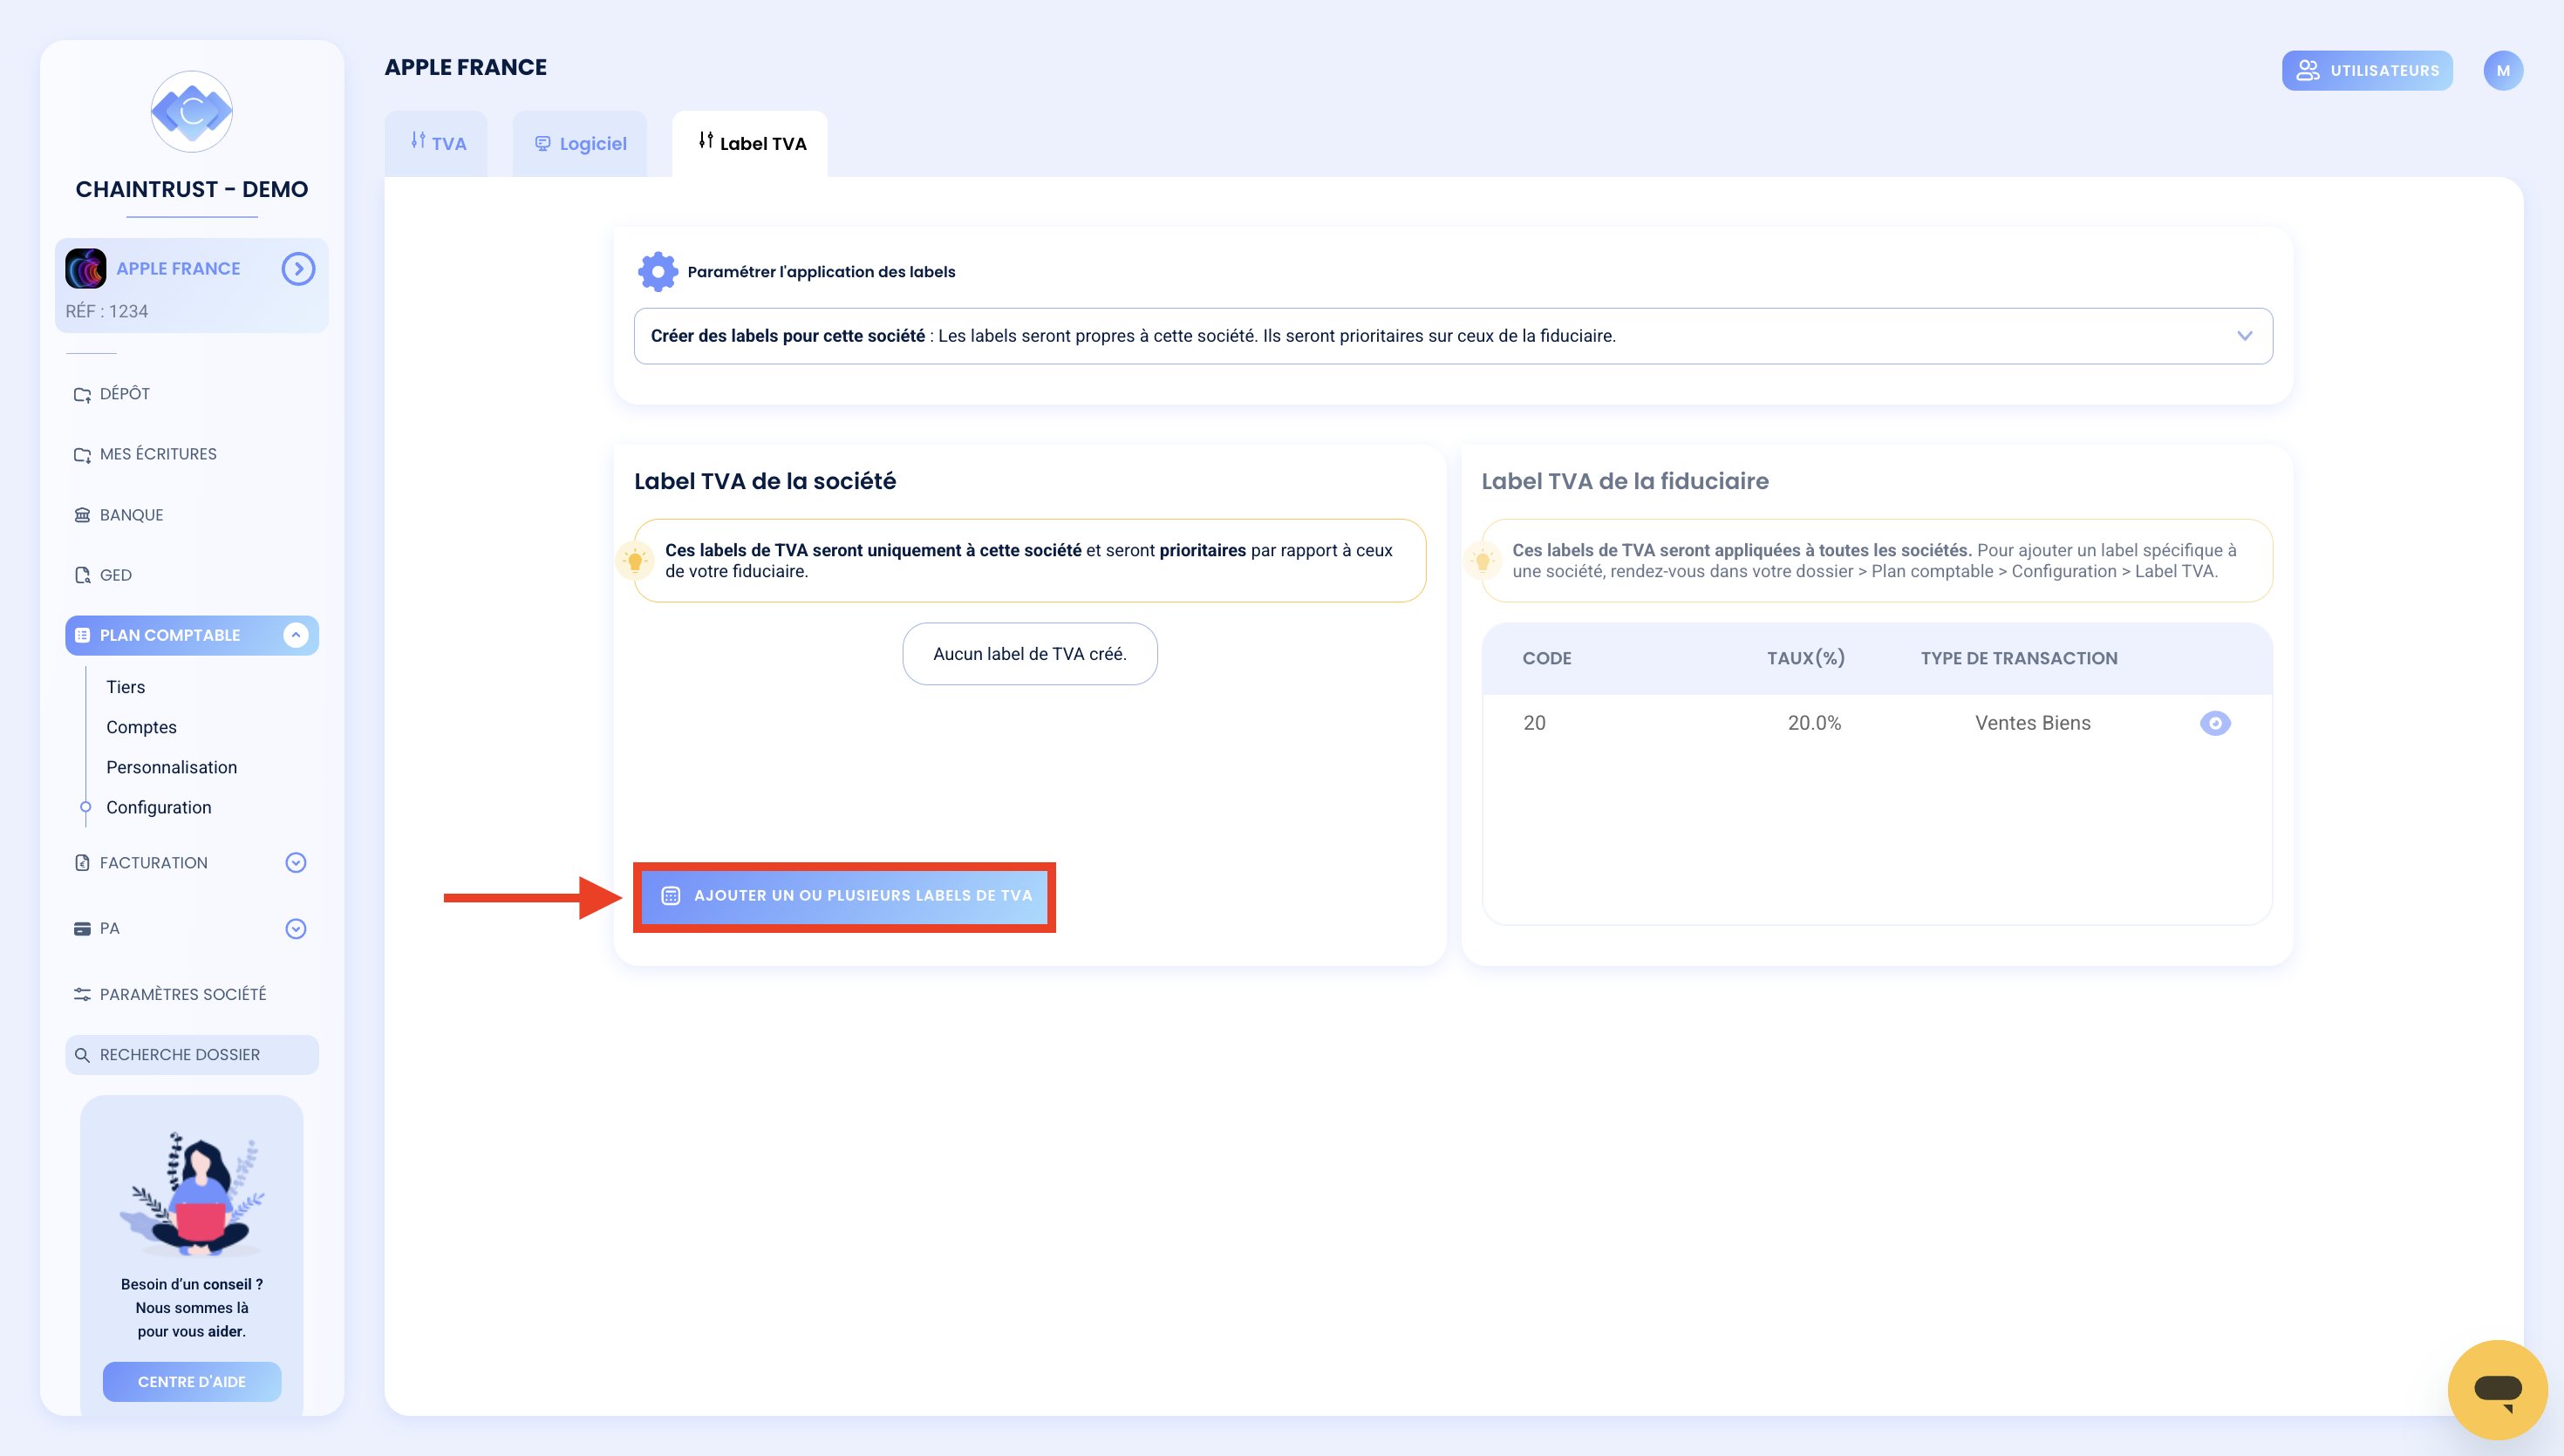
Task: Click the Ventes Biens transaction type cell
Action: pyautogui.click(x=2032, y=723)
